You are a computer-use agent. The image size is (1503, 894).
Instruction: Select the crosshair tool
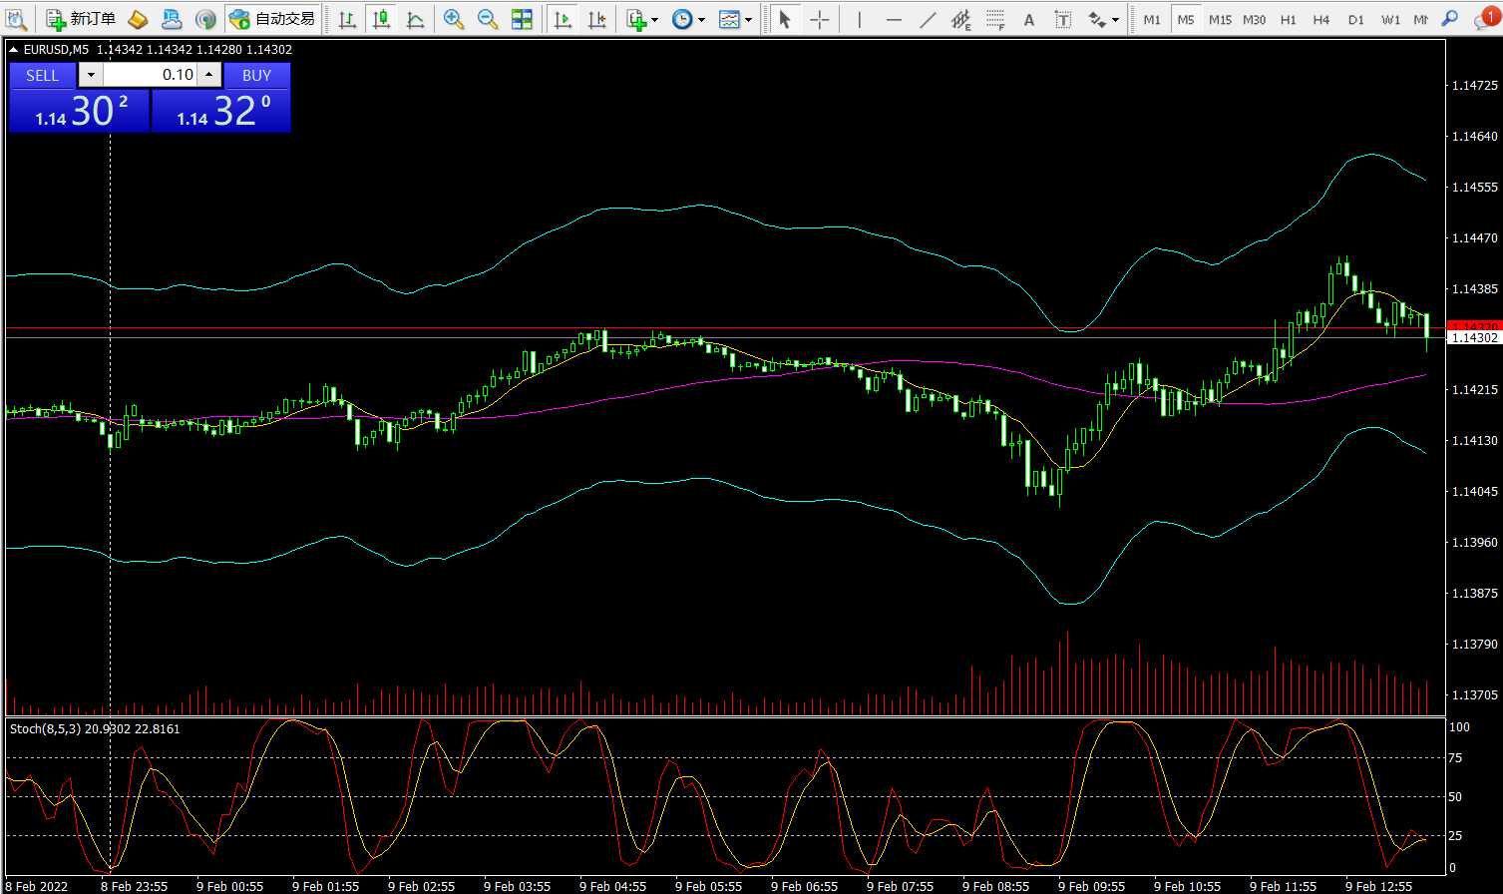click(819, 19)
